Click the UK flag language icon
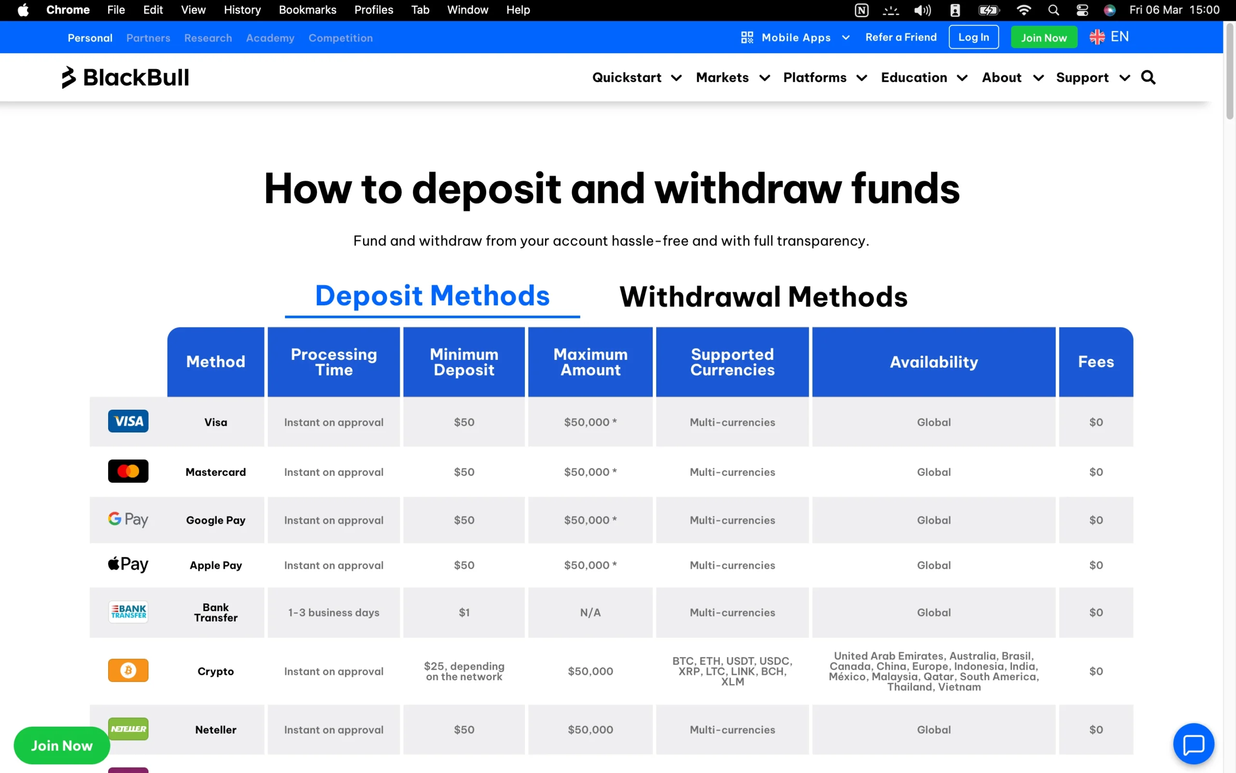 1097,36
